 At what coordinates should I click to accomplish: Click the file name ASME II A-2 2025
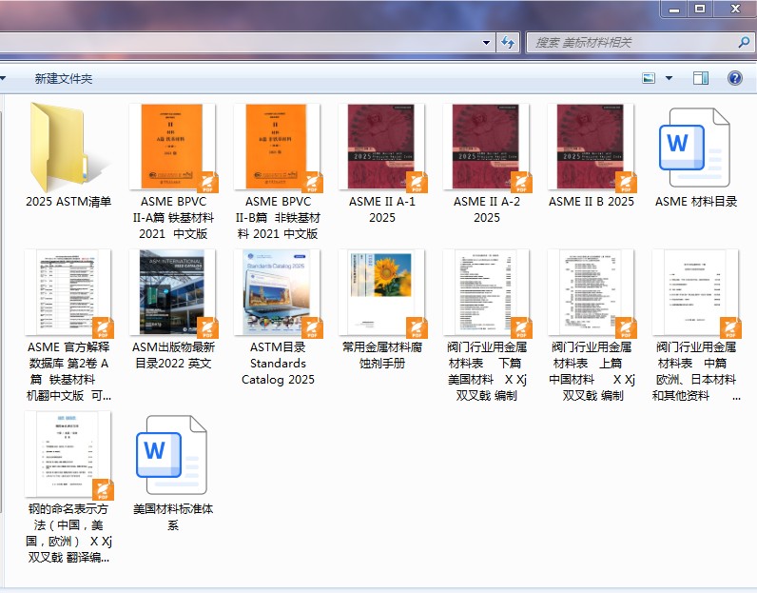487,209
